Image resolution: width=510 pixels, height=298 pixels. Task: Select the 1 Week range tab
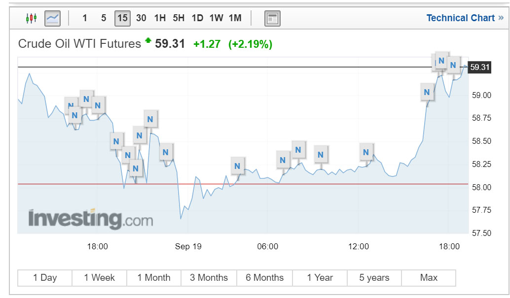[99, 278]
